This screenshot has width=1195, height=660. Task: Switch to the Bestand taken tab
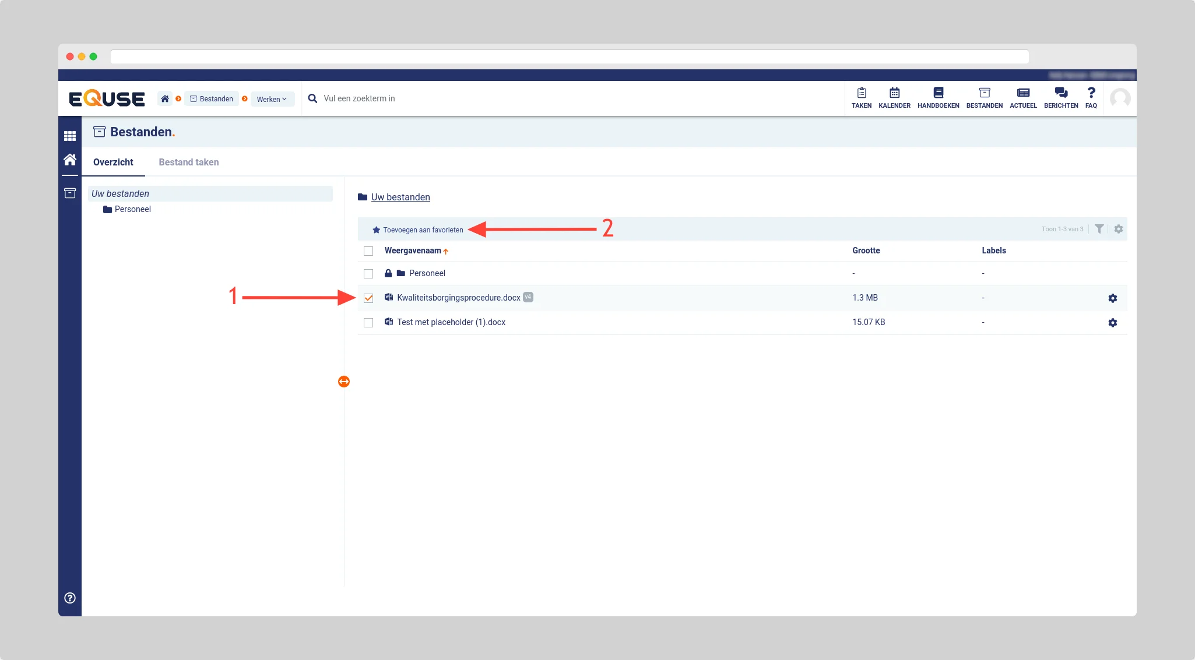188,163
